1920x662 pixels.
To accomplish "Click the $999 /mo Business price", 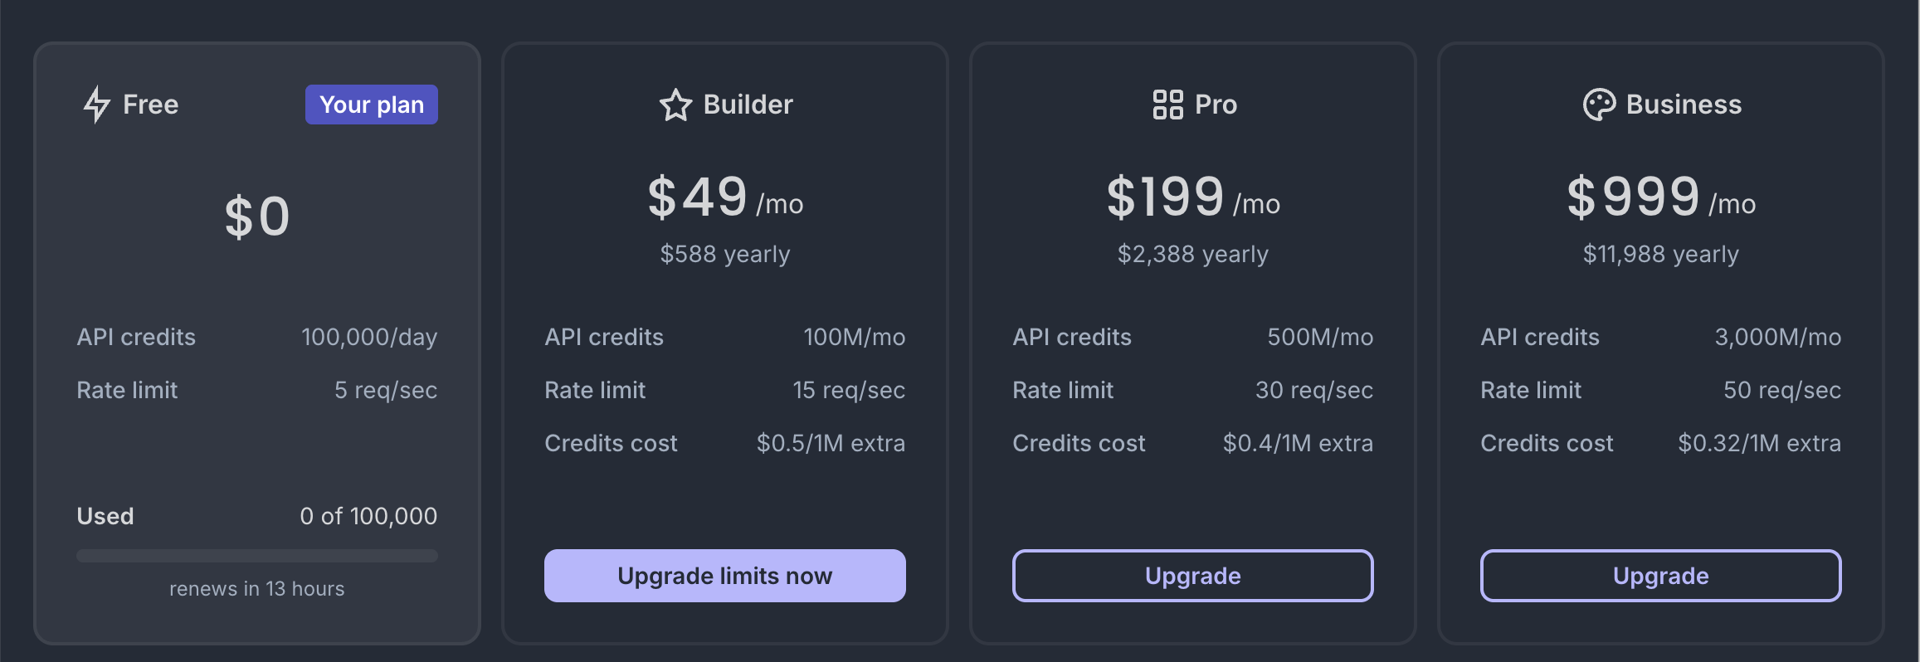I will pyautogui.click(x=1661, y=197).
